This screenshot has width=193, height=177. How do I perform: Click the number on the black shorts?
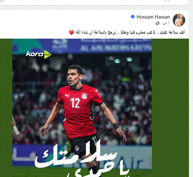(x=95, y=141)
